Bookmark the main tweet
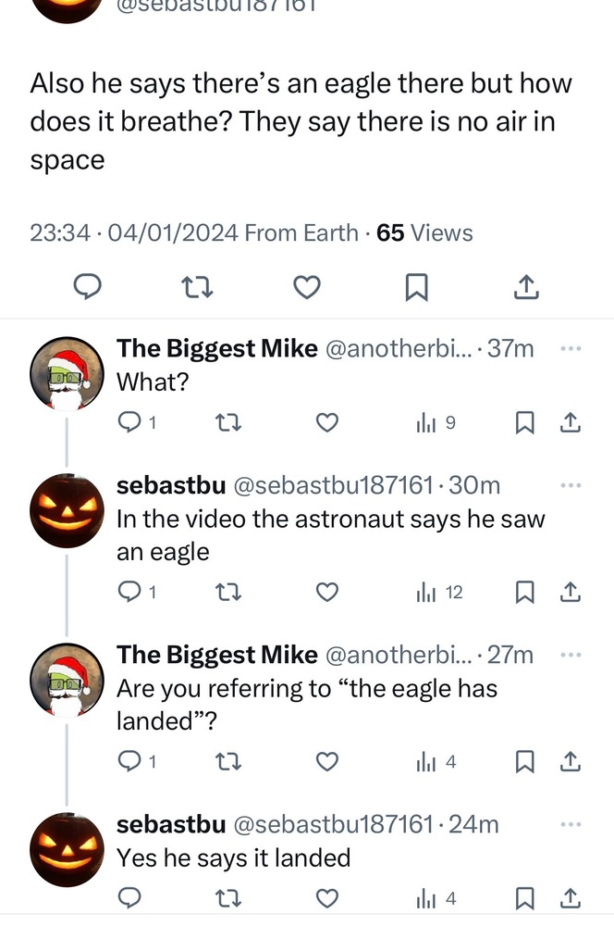This screenshot has width=614, height=926. point(416,289)
